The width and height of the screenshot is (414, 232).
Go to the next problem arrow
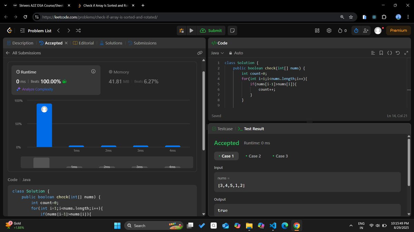click(x=68, y=31)
